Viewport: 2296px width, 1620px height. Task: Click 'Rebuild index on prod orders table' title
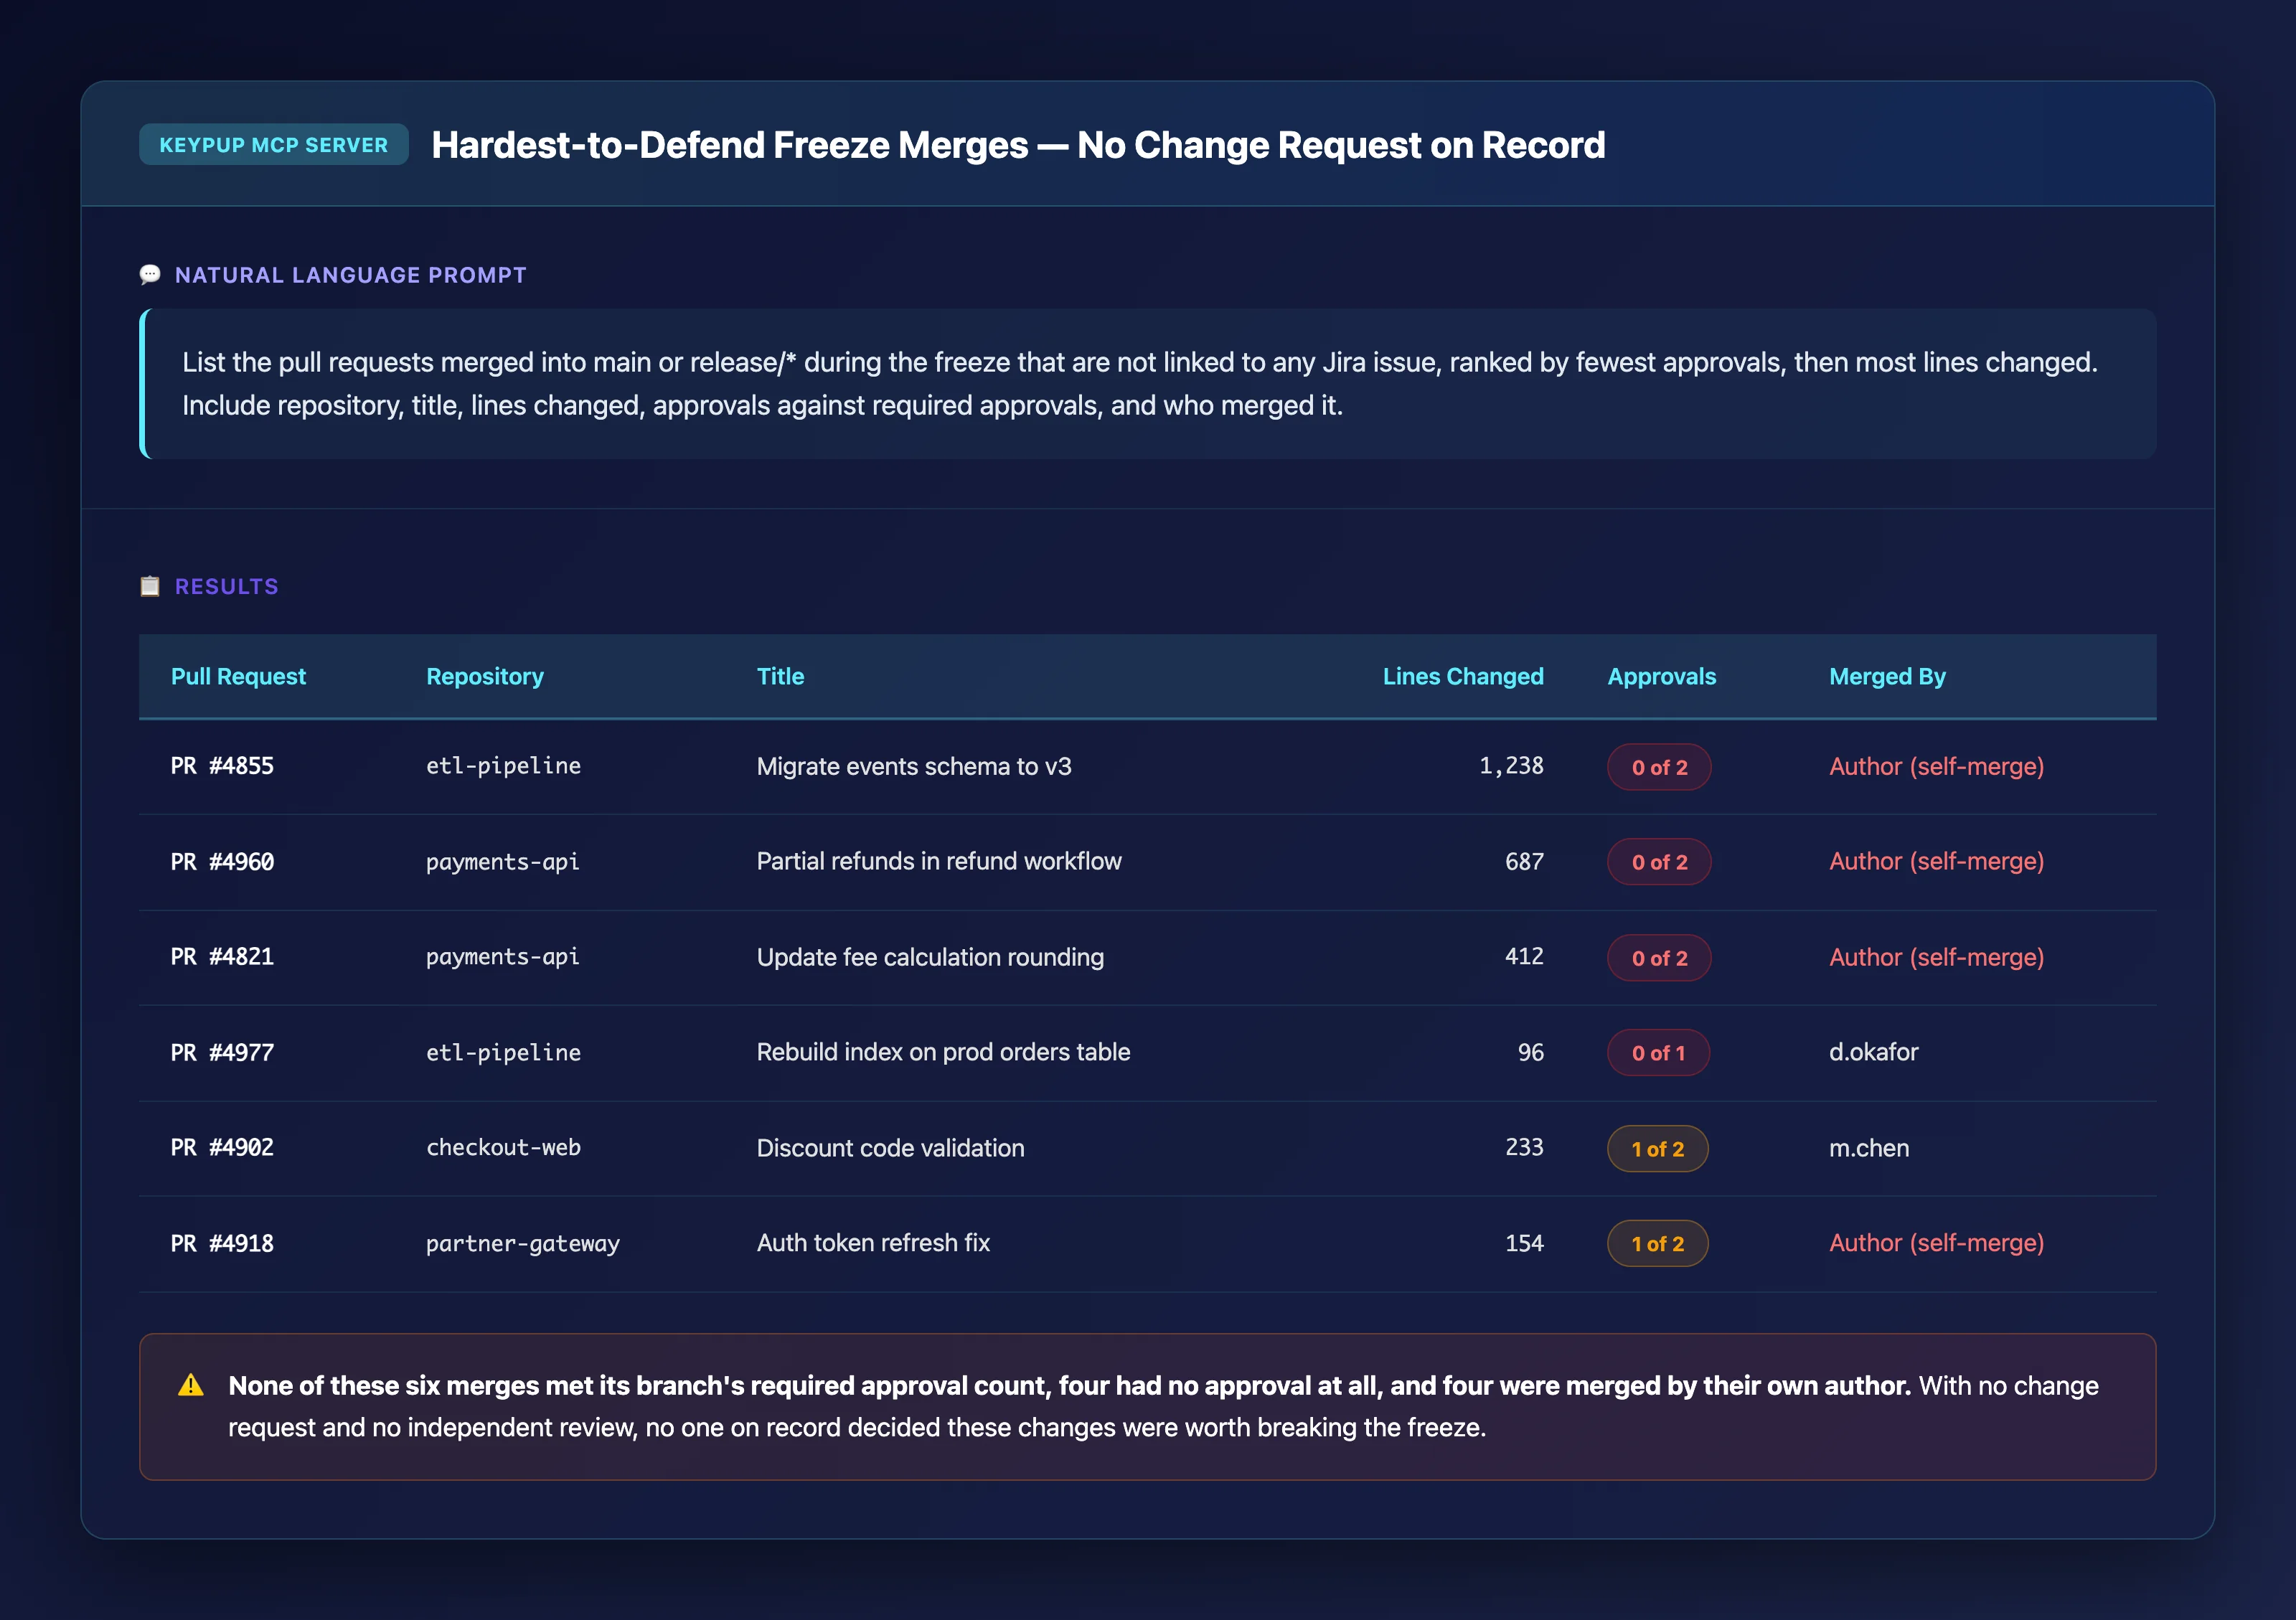click(943, 1052)
